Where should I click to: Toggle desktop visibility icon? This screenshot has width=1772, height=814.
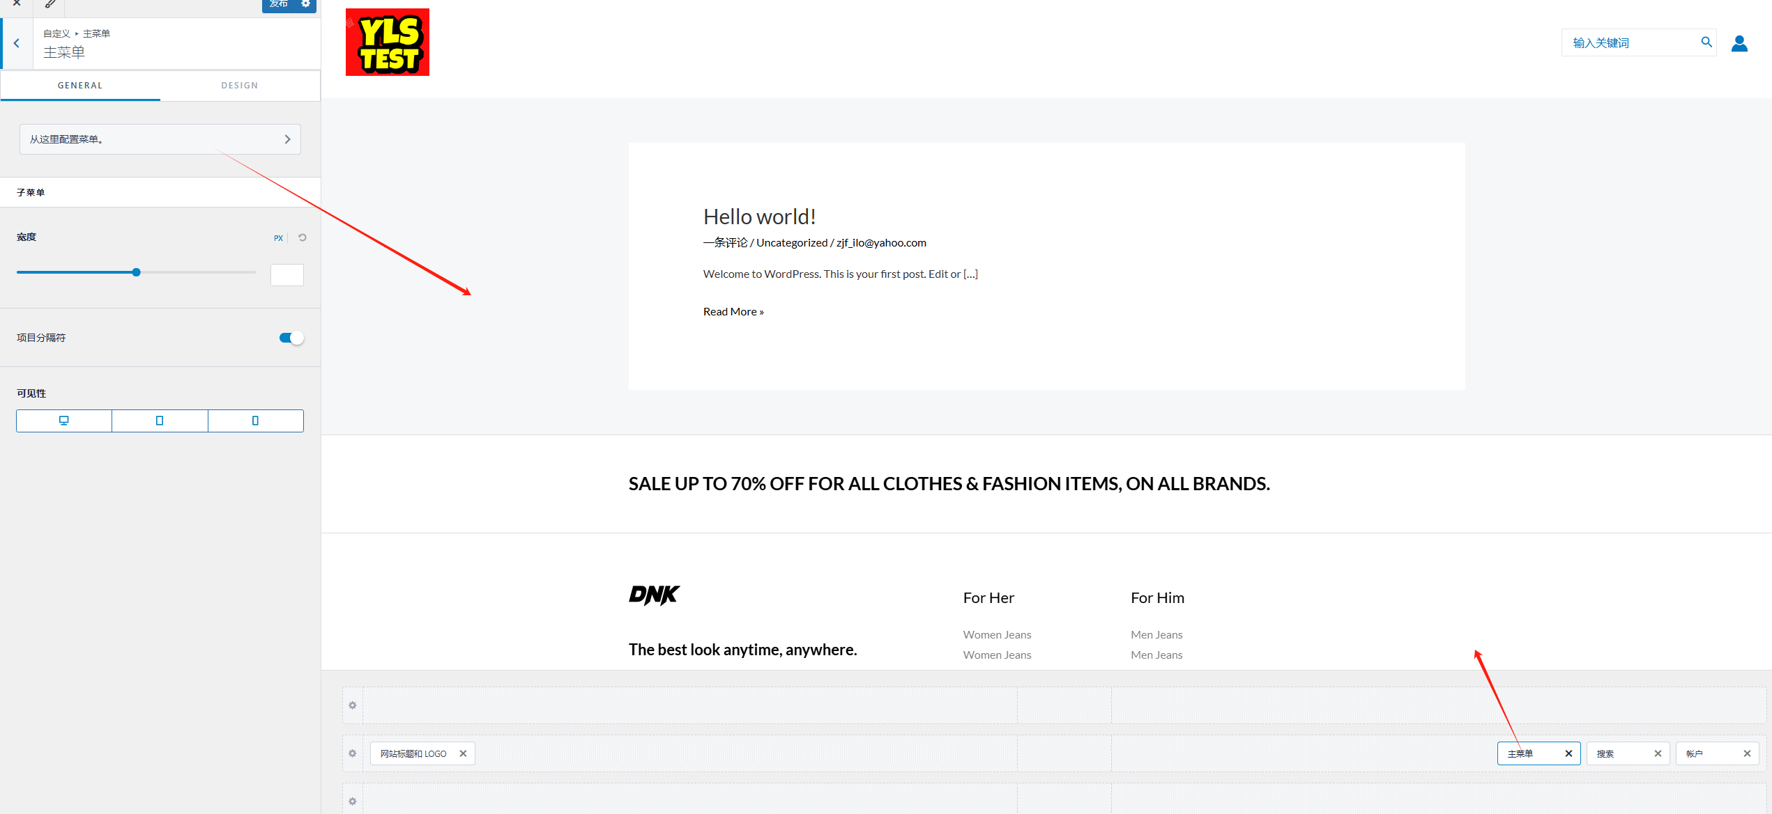64,421
